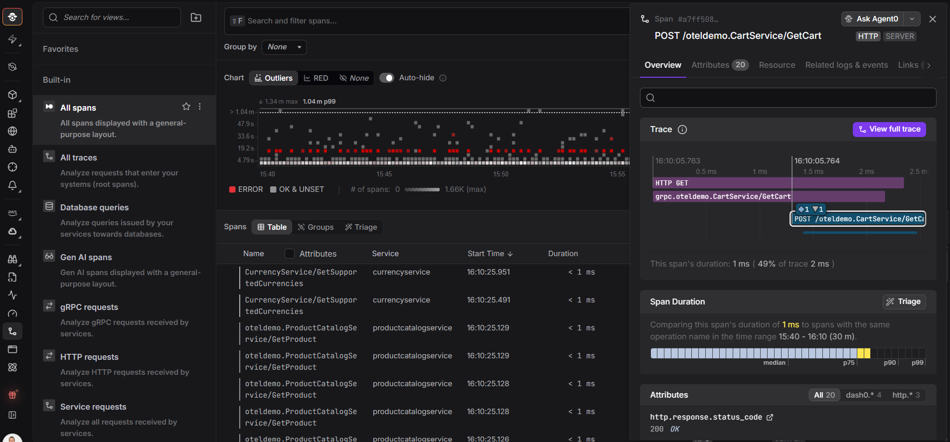The height and width of the screenshot is (442, 950).
Task: Click the number of spans density legend bar
Action: (x=422, y=189)
